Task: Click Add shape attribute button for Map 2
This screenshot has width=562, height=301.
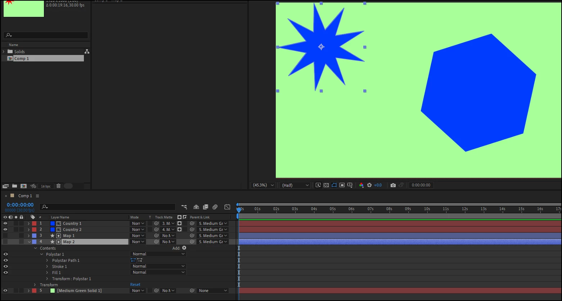Action: pos(184,248)
